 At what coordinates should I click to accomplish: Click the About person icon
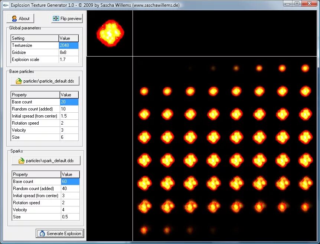[x=14, y=19]
